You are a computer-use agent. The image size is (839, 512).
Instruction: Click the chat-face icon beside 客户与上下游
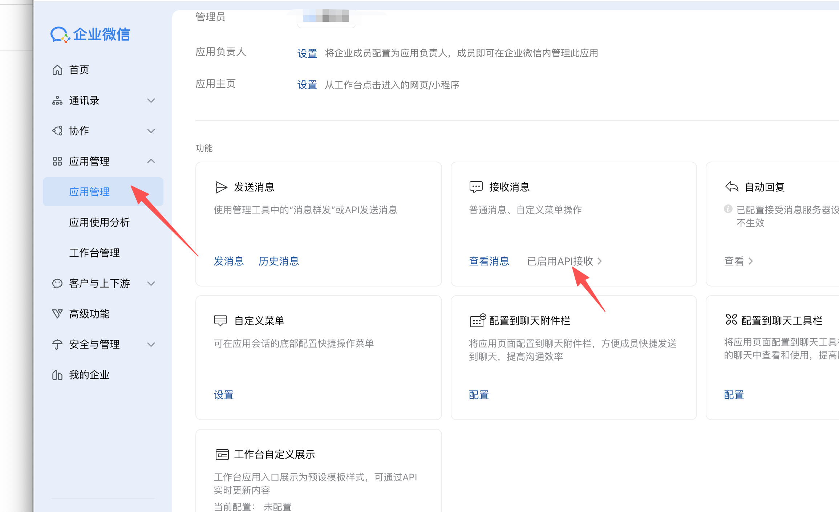tap(57, 283)
